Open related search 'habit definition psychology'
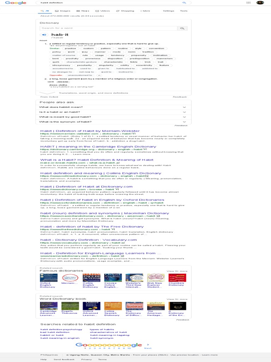 (x=61, y=329)
